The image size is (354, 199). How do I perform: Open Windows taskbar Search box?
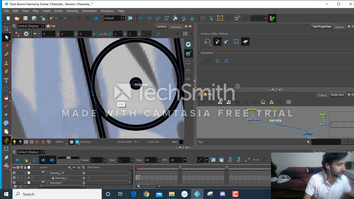[x=57, y=194]
